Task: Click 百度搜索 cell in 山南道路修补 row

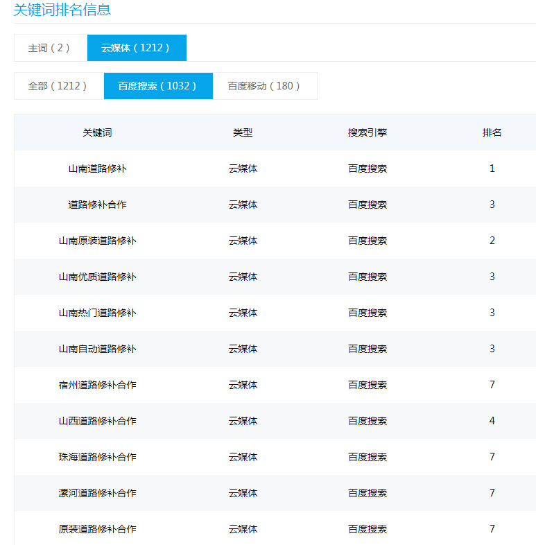Action: (x=368, y=168)
